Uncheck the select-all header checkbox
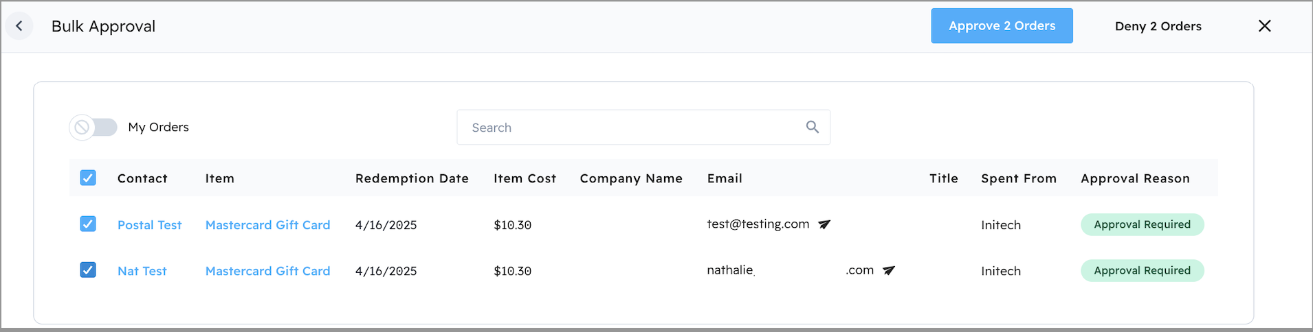The image size is (1313, 332). coord(88,178)
